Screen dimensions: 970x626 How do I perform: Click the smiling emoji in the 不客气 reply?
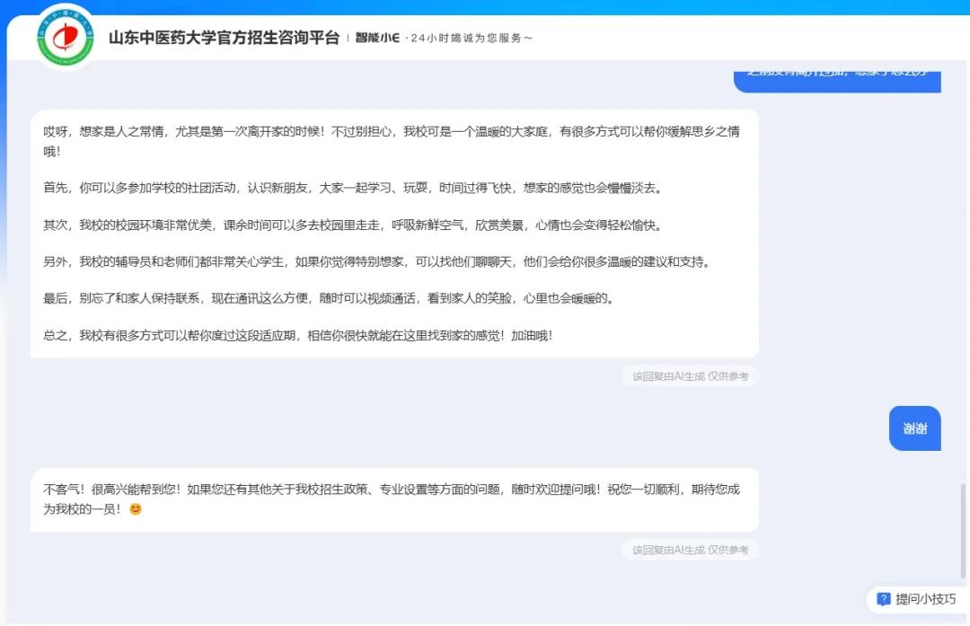136,509
